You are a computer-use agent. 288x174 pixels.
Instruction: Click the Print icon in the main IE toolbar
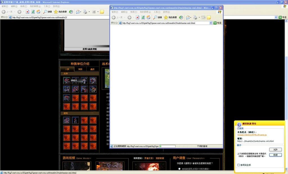[85, 12]
